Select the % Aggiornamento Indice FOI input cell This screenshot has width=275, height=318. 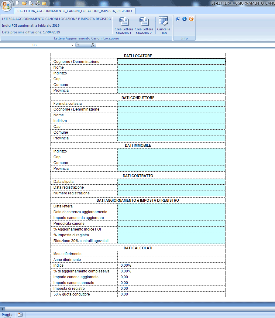click(171, 229)
